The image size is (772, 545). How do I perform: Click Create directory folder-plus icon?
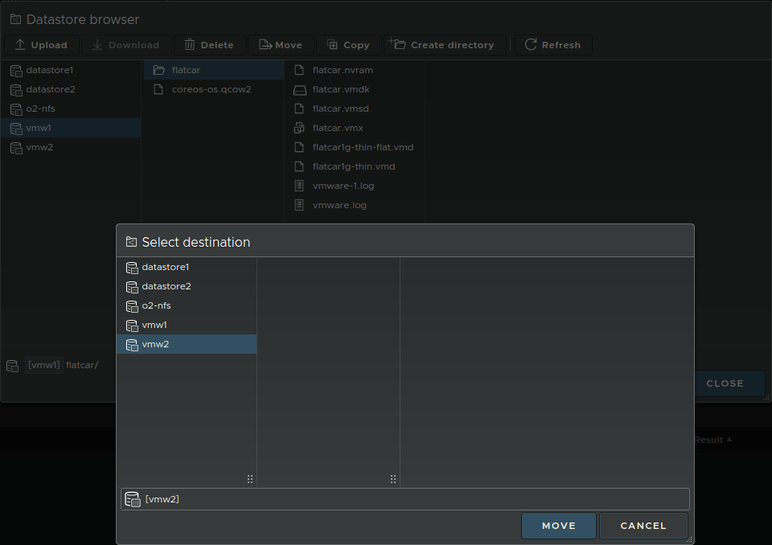[396, 43]
